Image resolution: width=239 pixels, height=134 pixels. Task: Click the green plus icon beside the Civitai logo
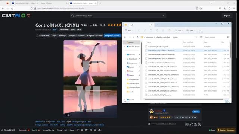pyautogui.click(x=23, y=16)
